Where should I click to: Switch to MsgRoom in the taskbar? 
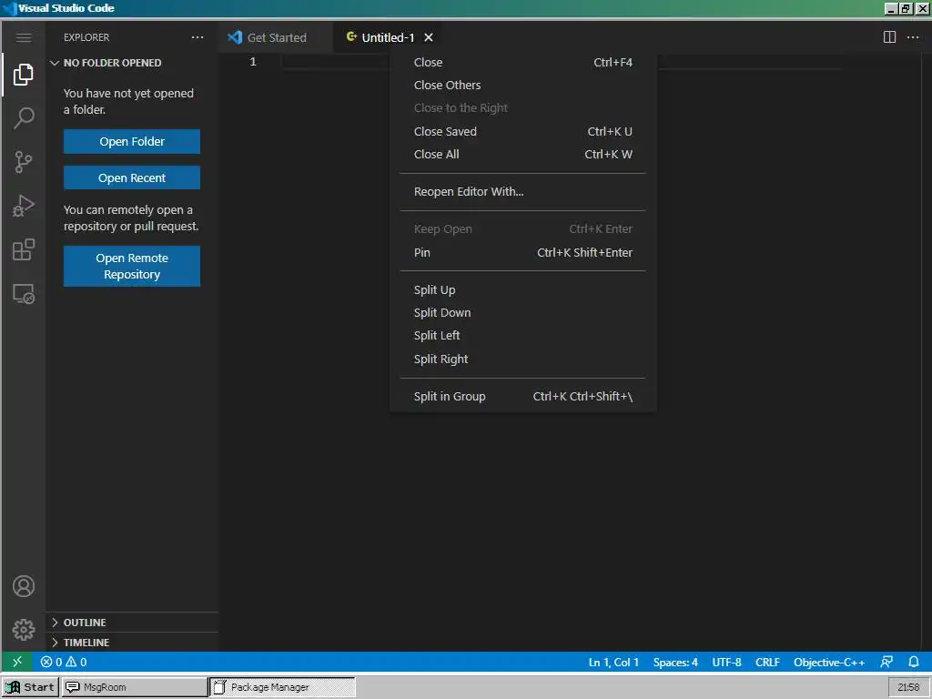(135, 687)
